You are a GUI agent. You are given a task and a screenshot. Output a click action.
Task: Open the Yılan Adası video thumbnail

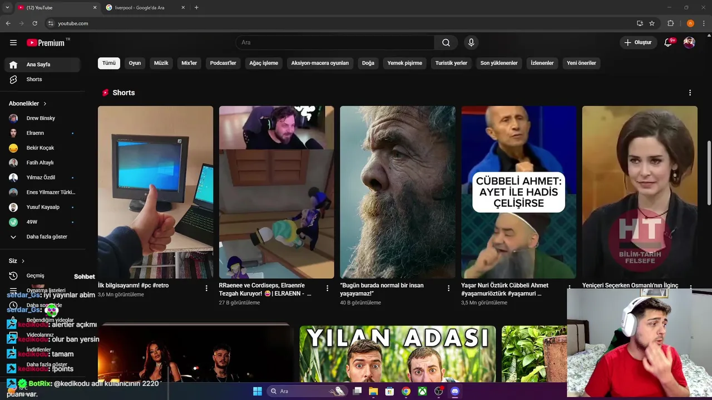click(x=398, y=354)
